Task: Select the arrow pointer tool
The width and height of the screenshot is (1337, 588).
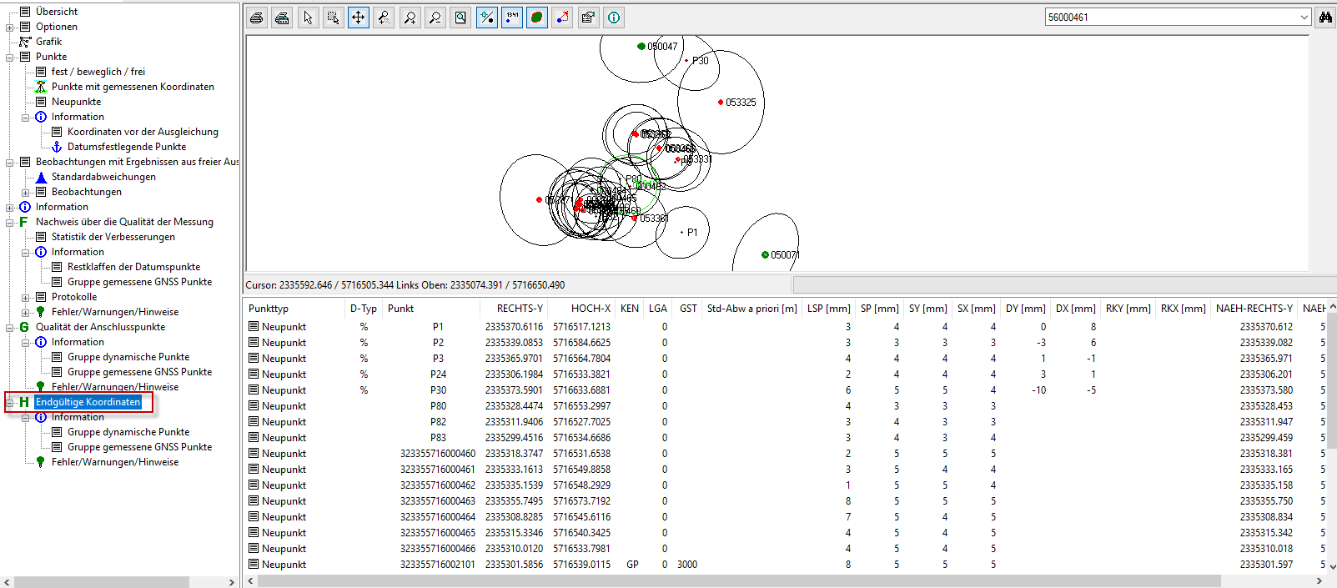Action: pos(308,18)
